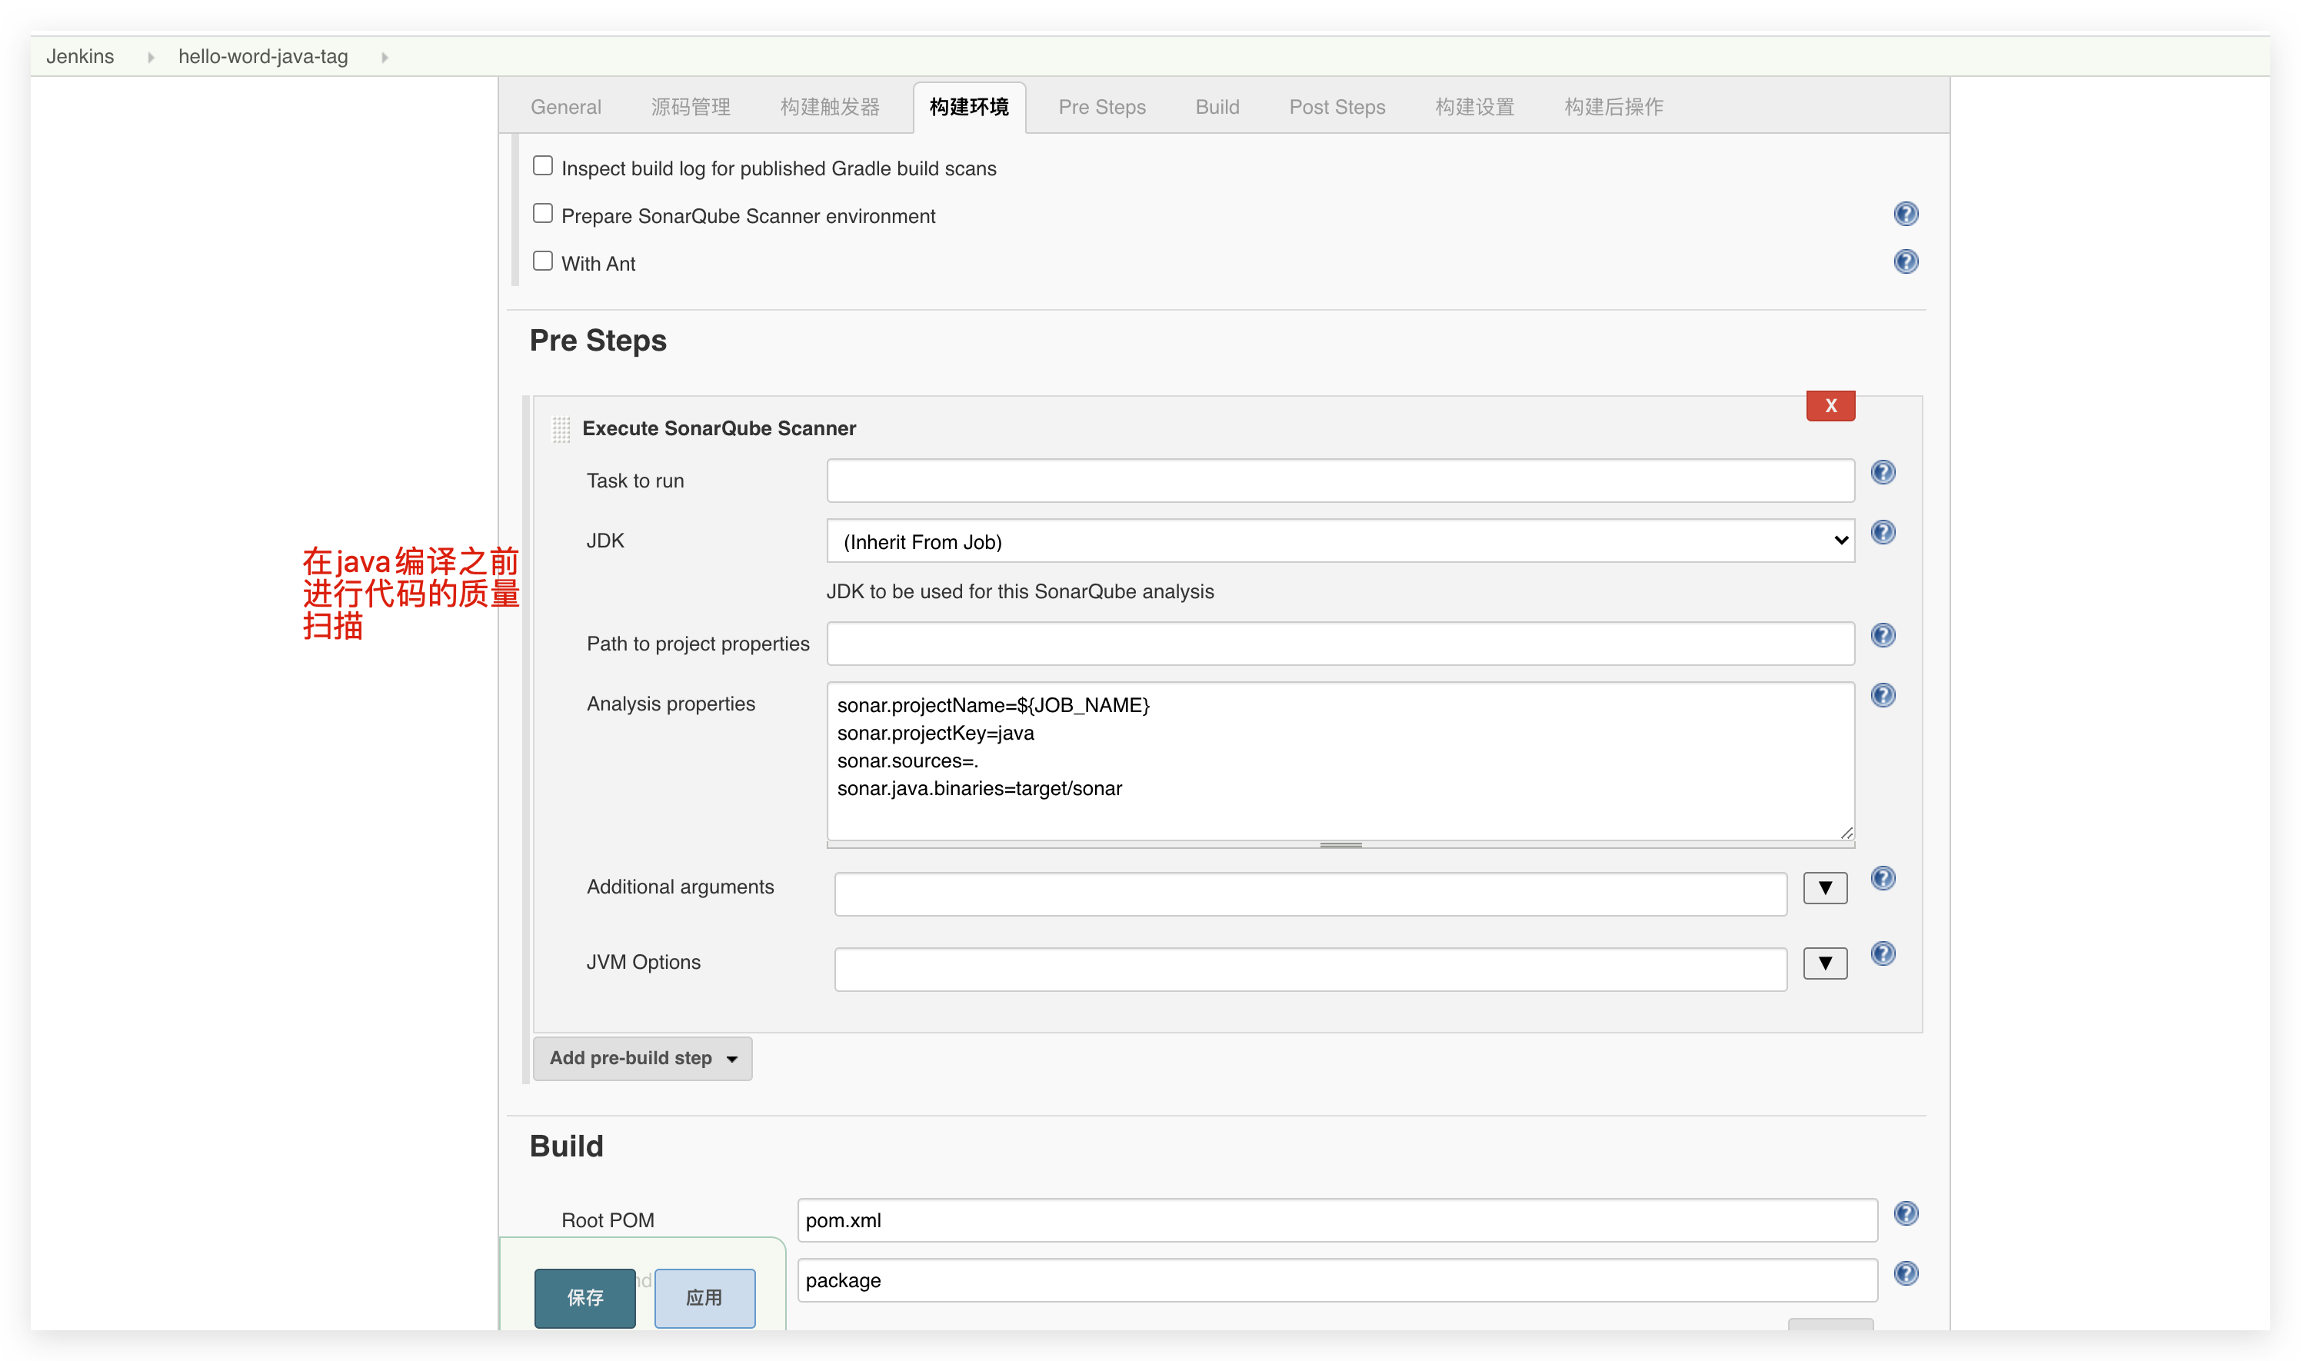The height and width of the screenshot is (1361, 2301).
Task: Open the Post Steps tab
Action: click(x=1336, y=108)
